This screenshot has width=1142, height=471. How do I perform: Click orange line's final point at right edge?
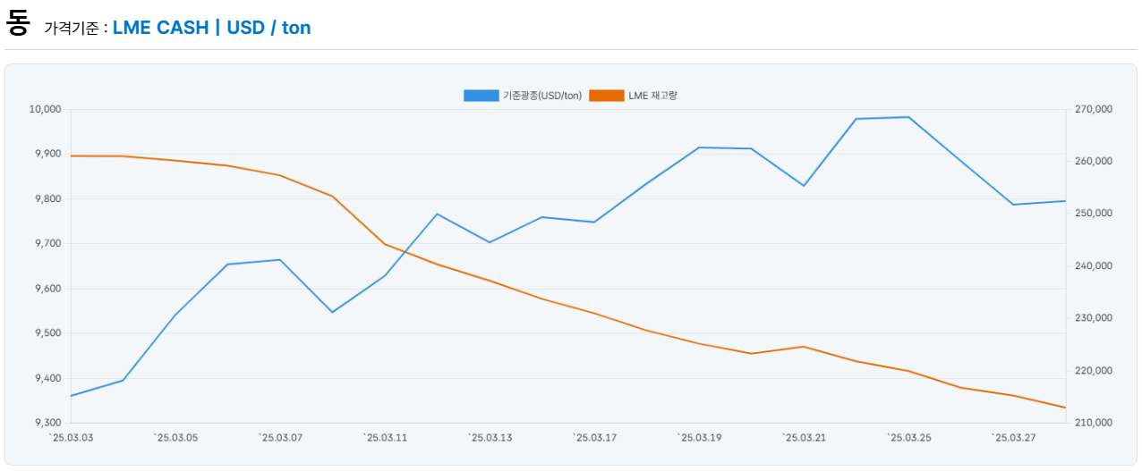1065,408
